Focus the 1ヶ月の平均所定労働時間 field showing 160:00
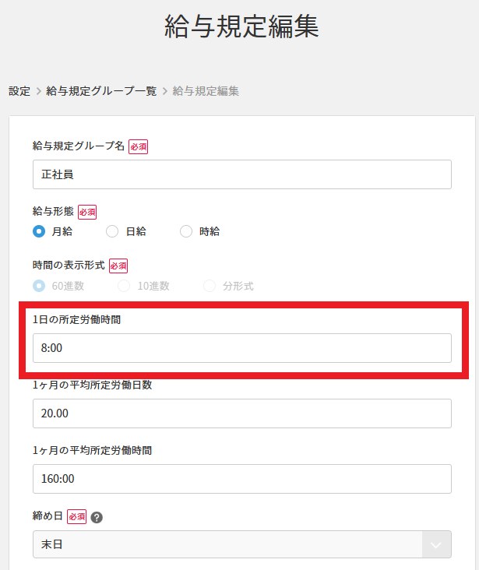 click(x=242, y=479)
